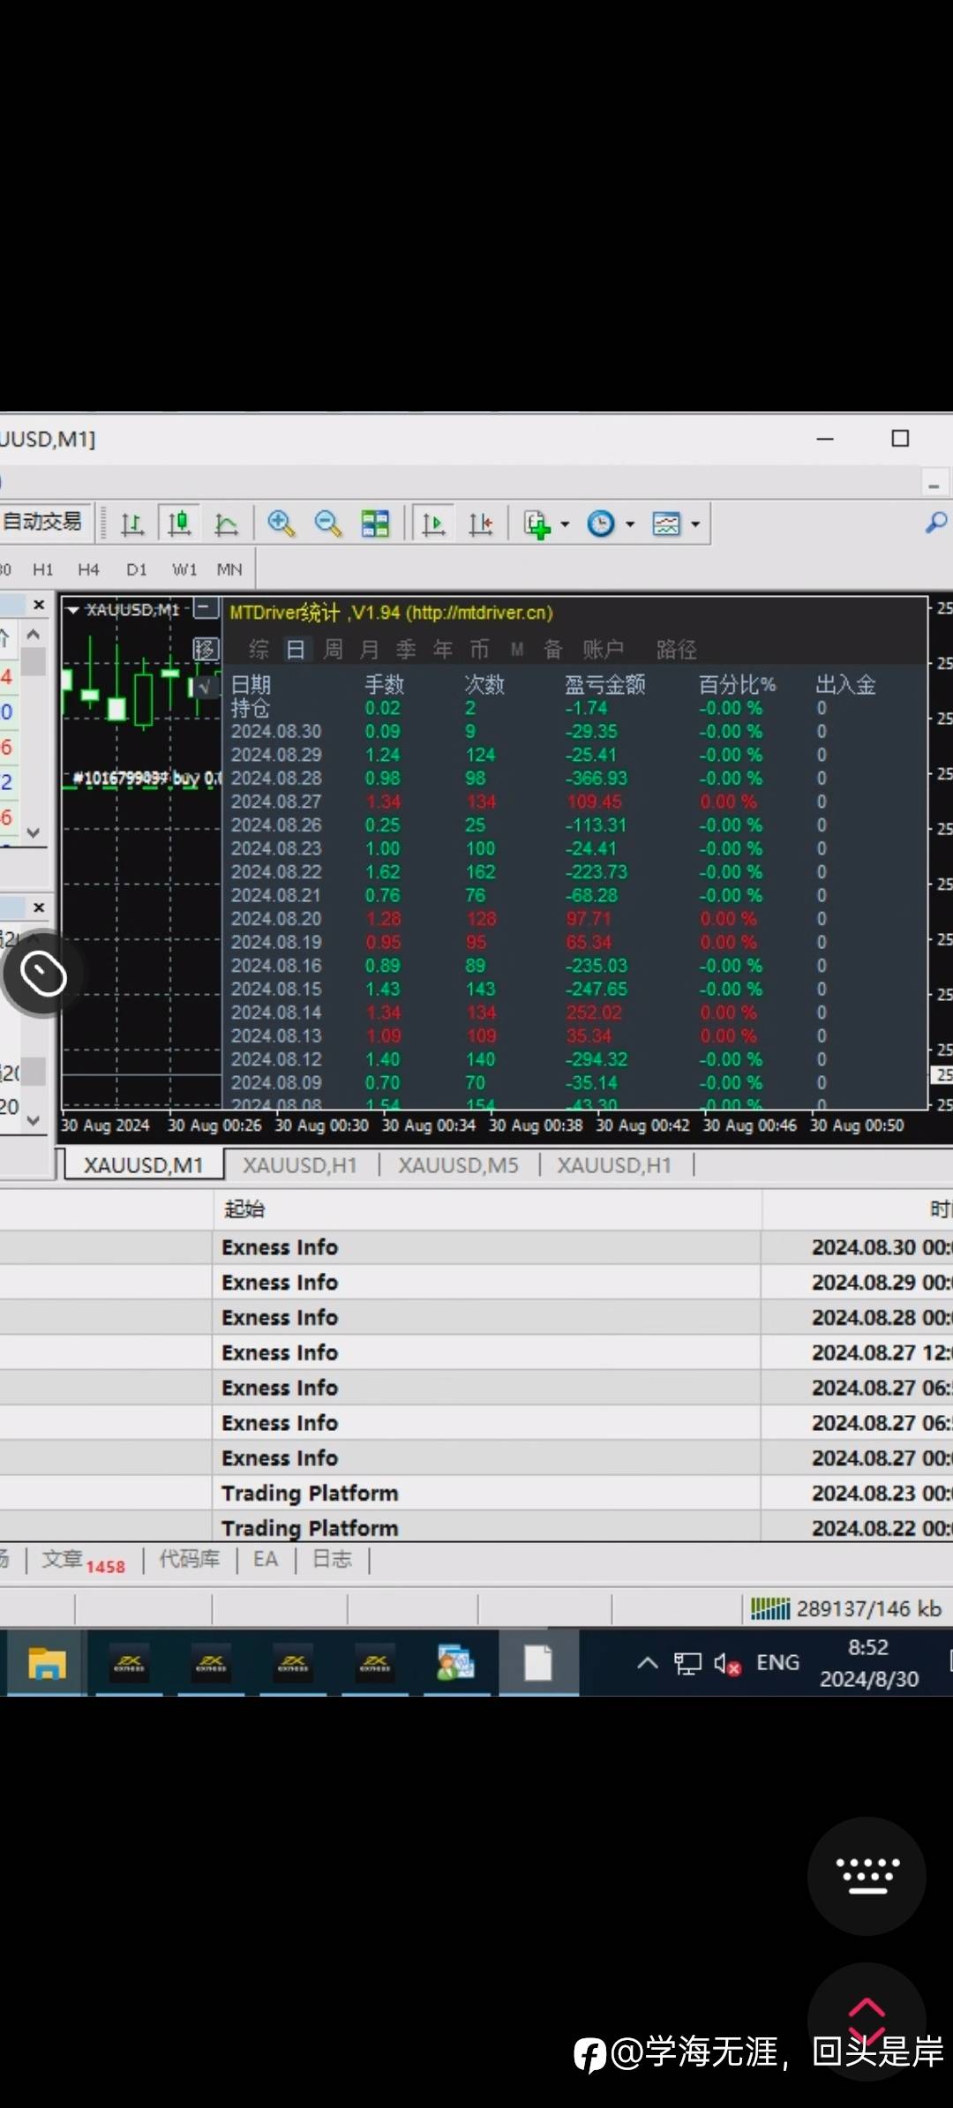Select the D1 timeframe
Viewport: 953px width, 2108px height.
coord(136,570)
